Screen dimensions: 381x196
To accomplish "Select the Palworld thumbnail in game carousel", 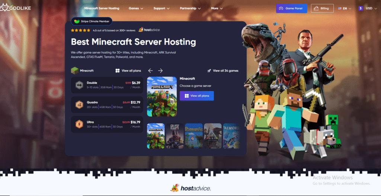I will point(231,136).
